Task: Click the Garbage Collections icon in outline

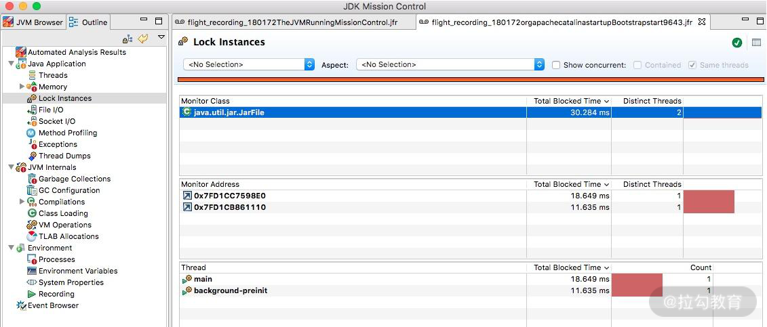Action: [32, 179]
